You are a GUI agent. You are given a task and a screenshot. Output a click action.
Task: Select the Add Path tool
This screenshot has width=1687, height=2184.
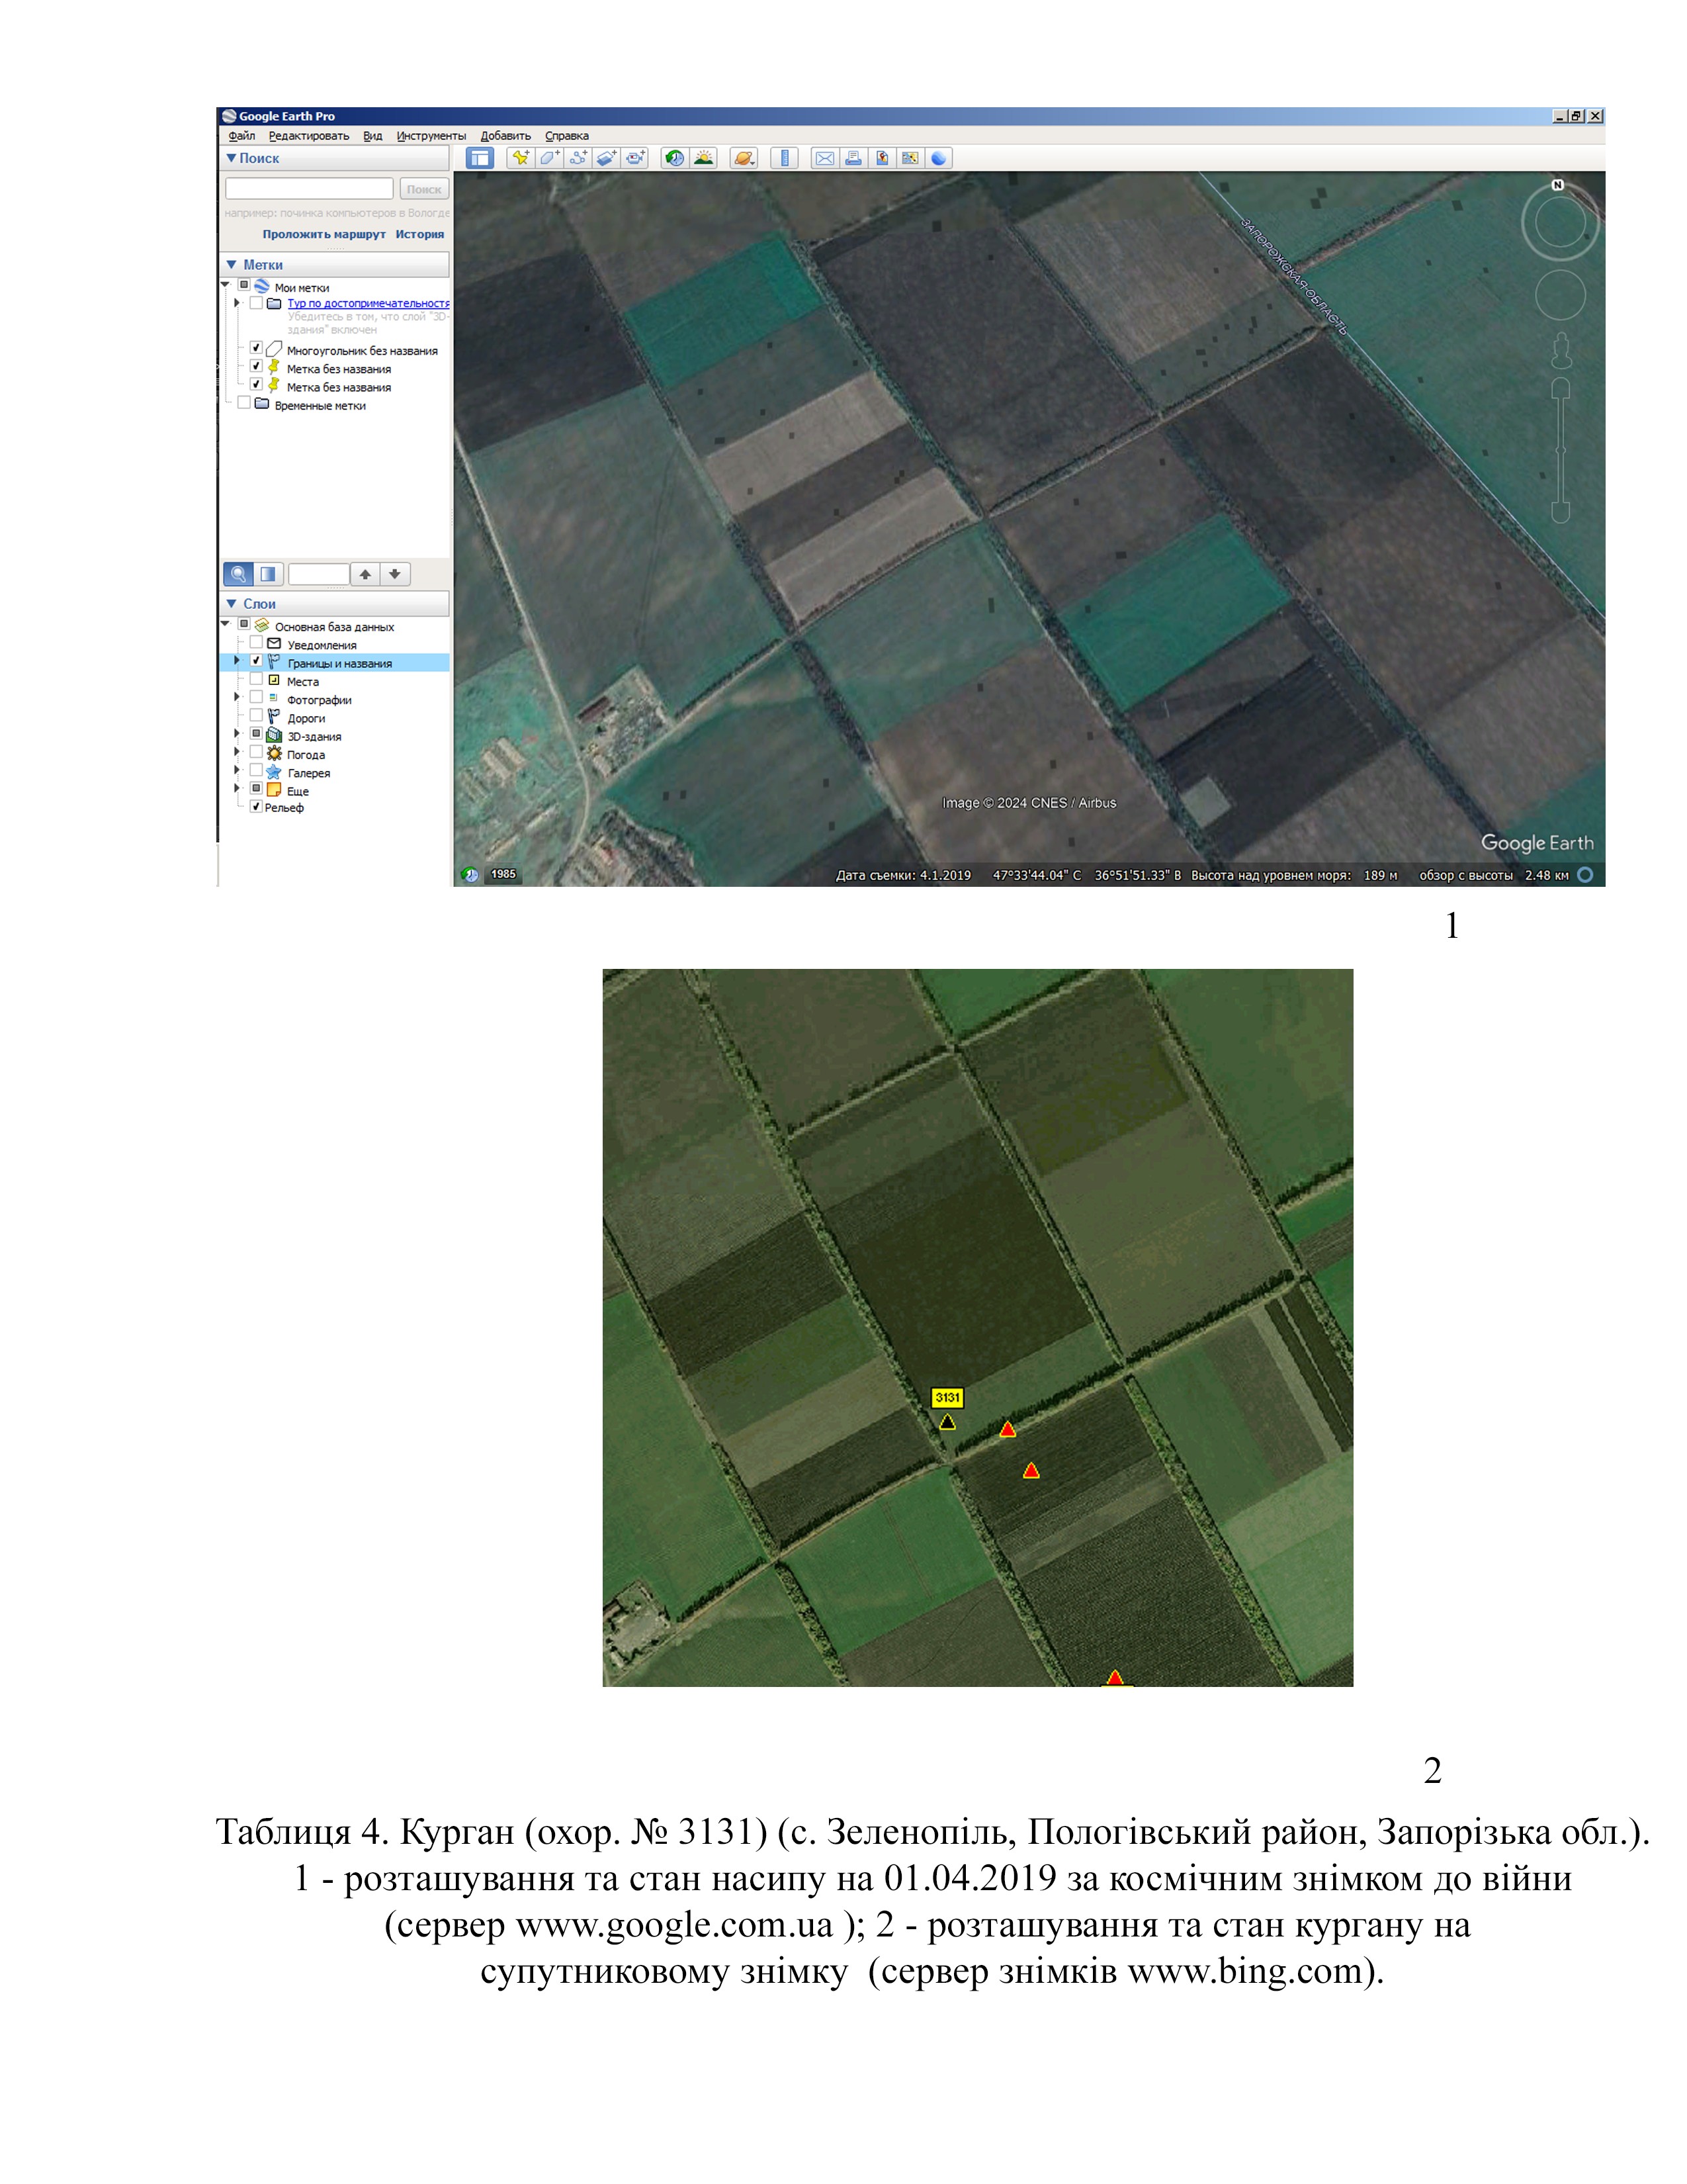pos(578,158)
